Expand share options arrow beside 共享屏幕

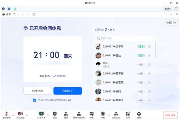point(48,114)
